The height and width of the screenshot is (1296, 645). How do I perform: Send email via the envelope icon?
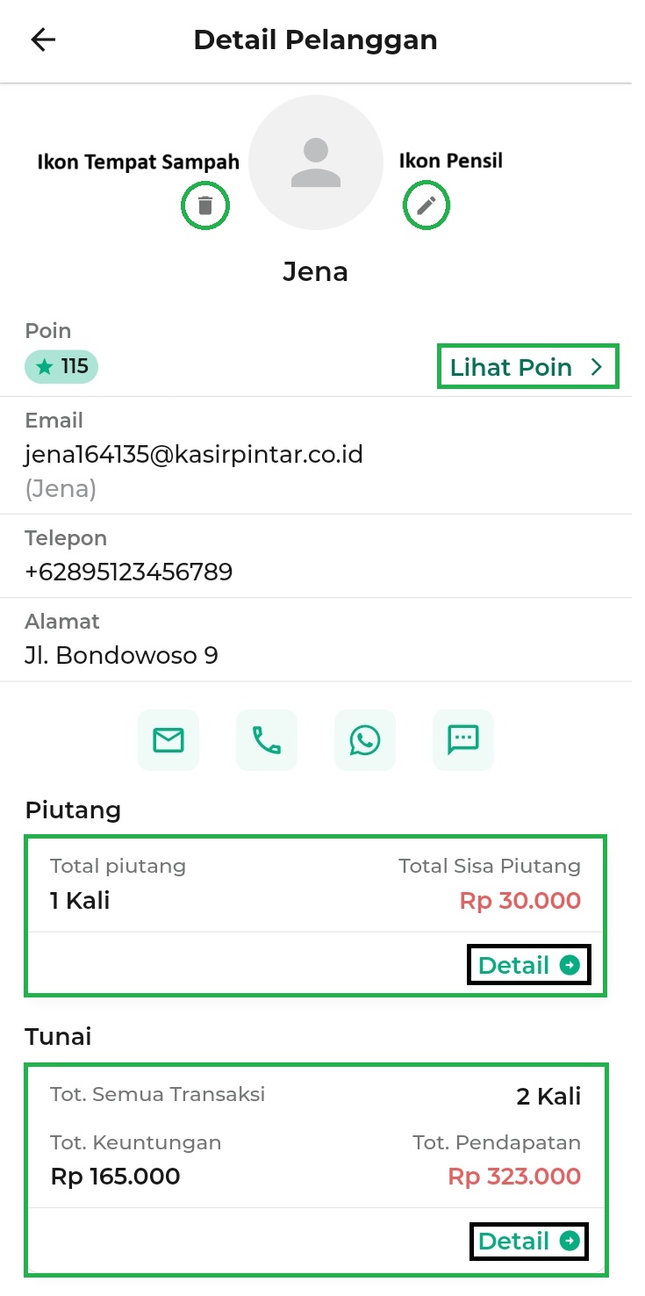168,740
